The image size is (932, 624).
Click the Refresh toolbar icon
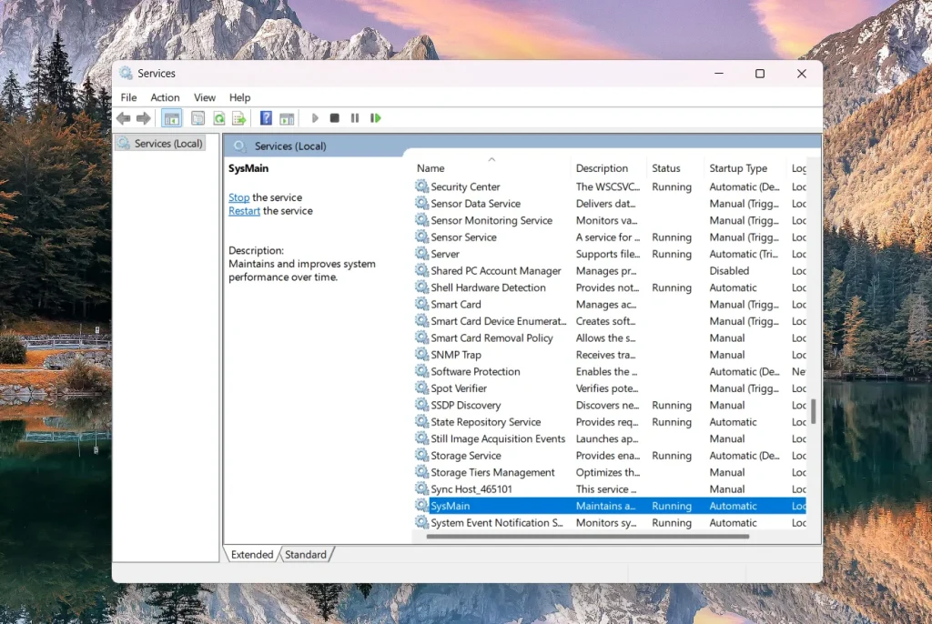218,118
